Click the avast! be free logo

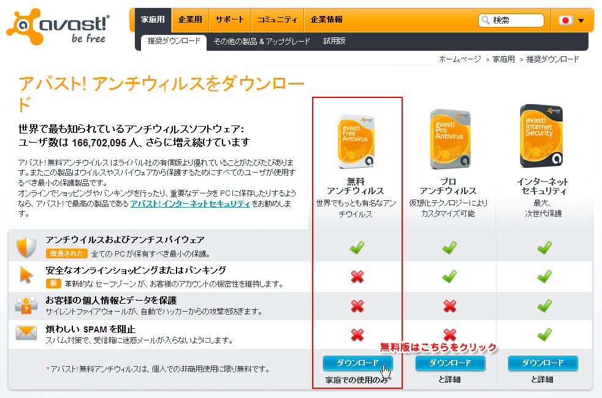point(58,26)
